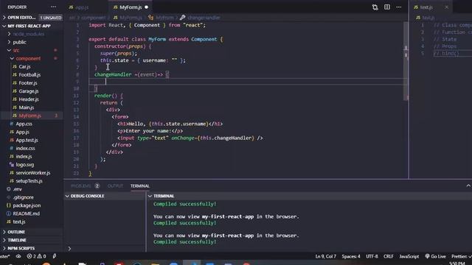Image resolution: width=472 pixels, height=265 pixels.
Task: Switch to the TERMINAL panel tab
Action: tap(140, 186)
